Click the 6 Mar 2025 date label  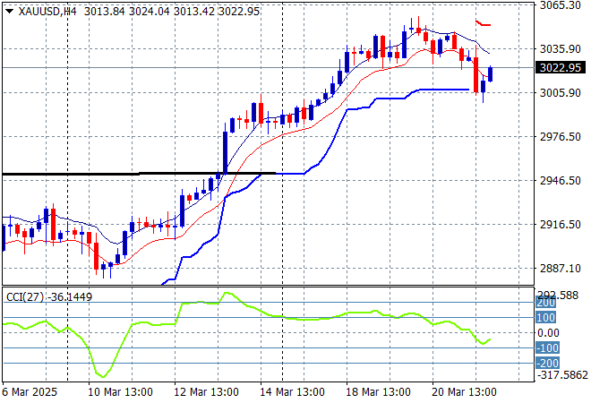click(x=30, y=392)
